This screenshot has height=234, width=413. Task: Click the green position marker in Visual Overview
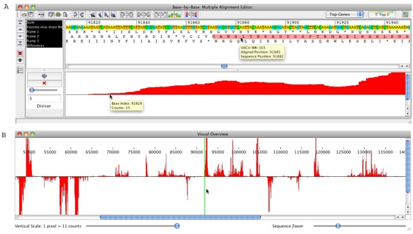(204, 176)
